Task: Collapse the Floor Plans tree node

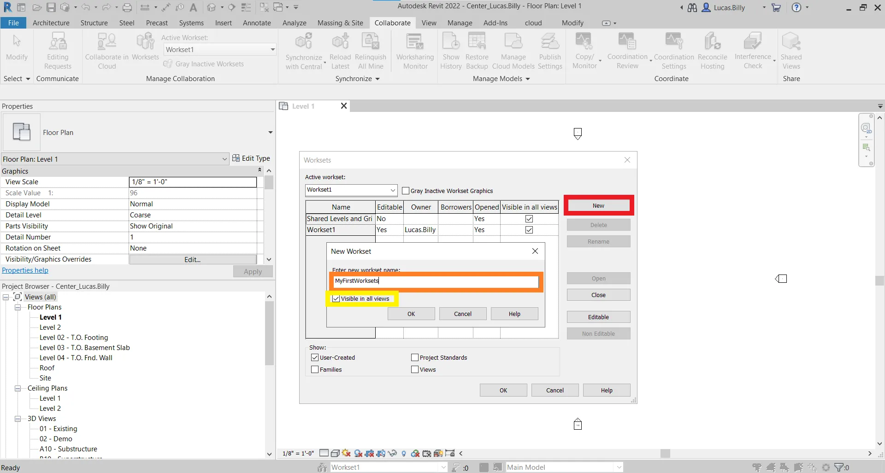Action: click(18, 307)
